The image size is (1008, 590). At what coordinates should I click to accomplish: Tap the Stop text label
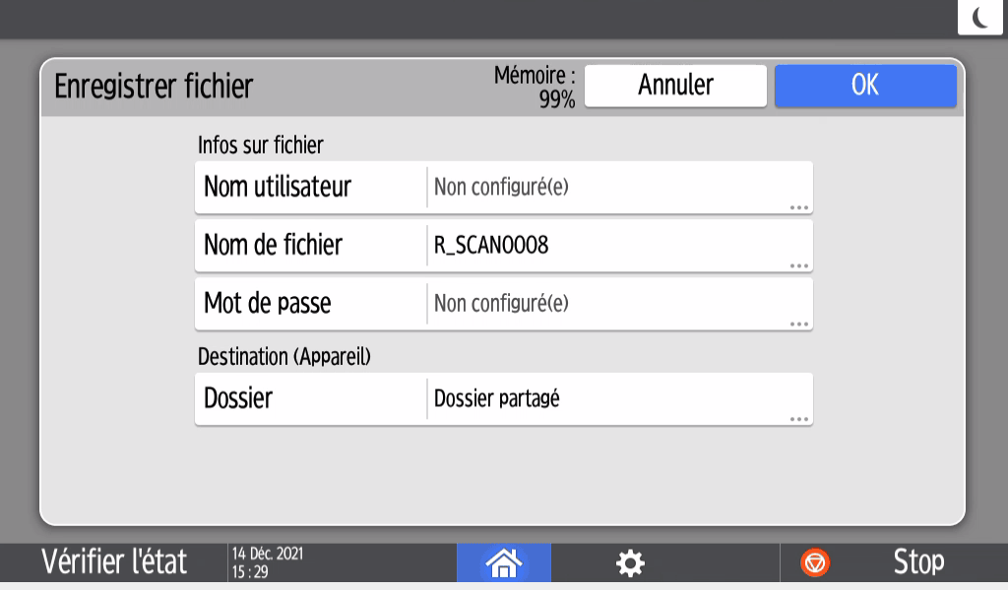tap(917, 562)
